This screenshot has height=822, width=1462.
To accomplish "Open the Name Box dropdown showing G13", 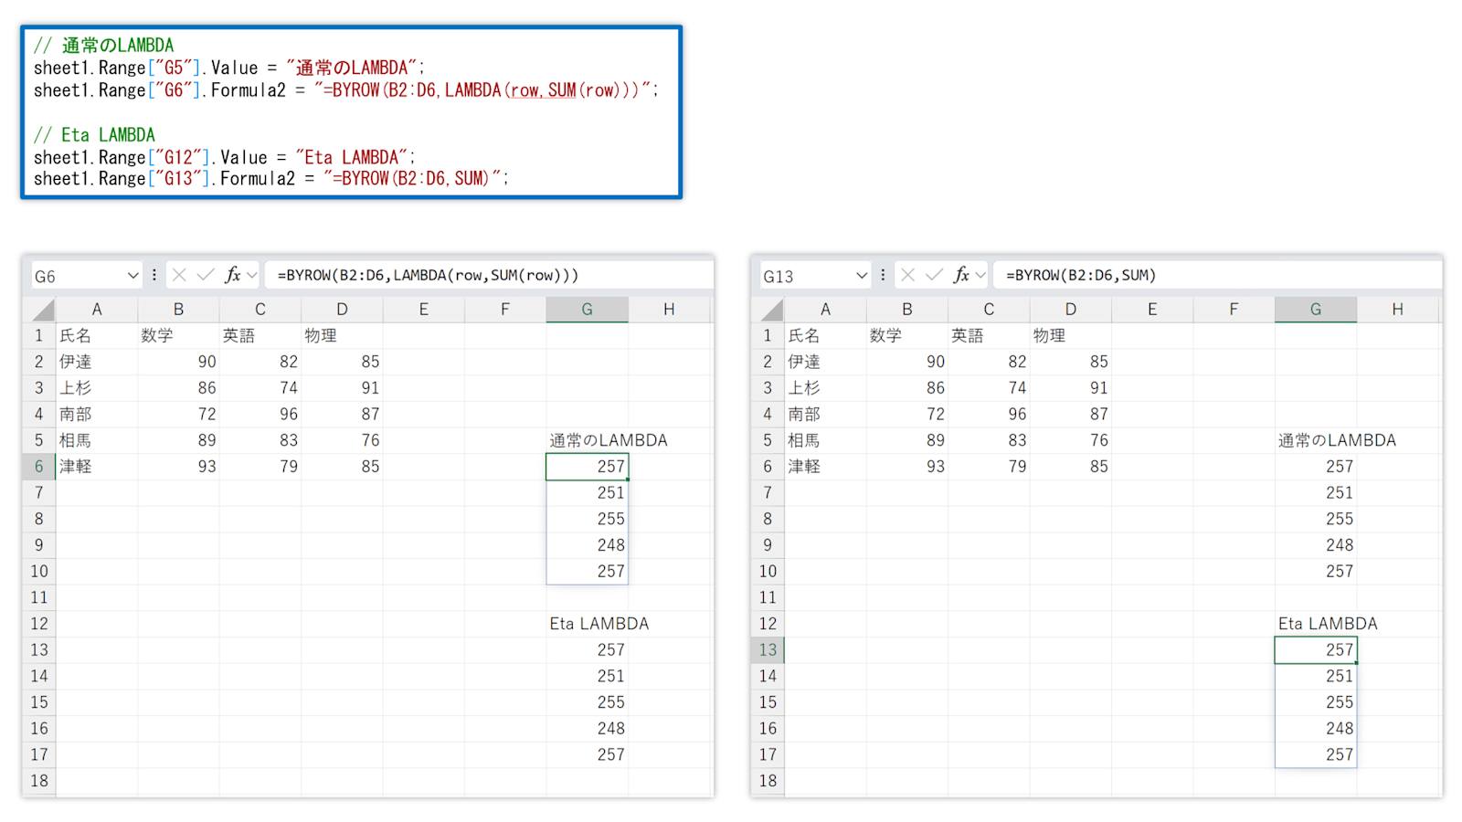I will point(861,275).
